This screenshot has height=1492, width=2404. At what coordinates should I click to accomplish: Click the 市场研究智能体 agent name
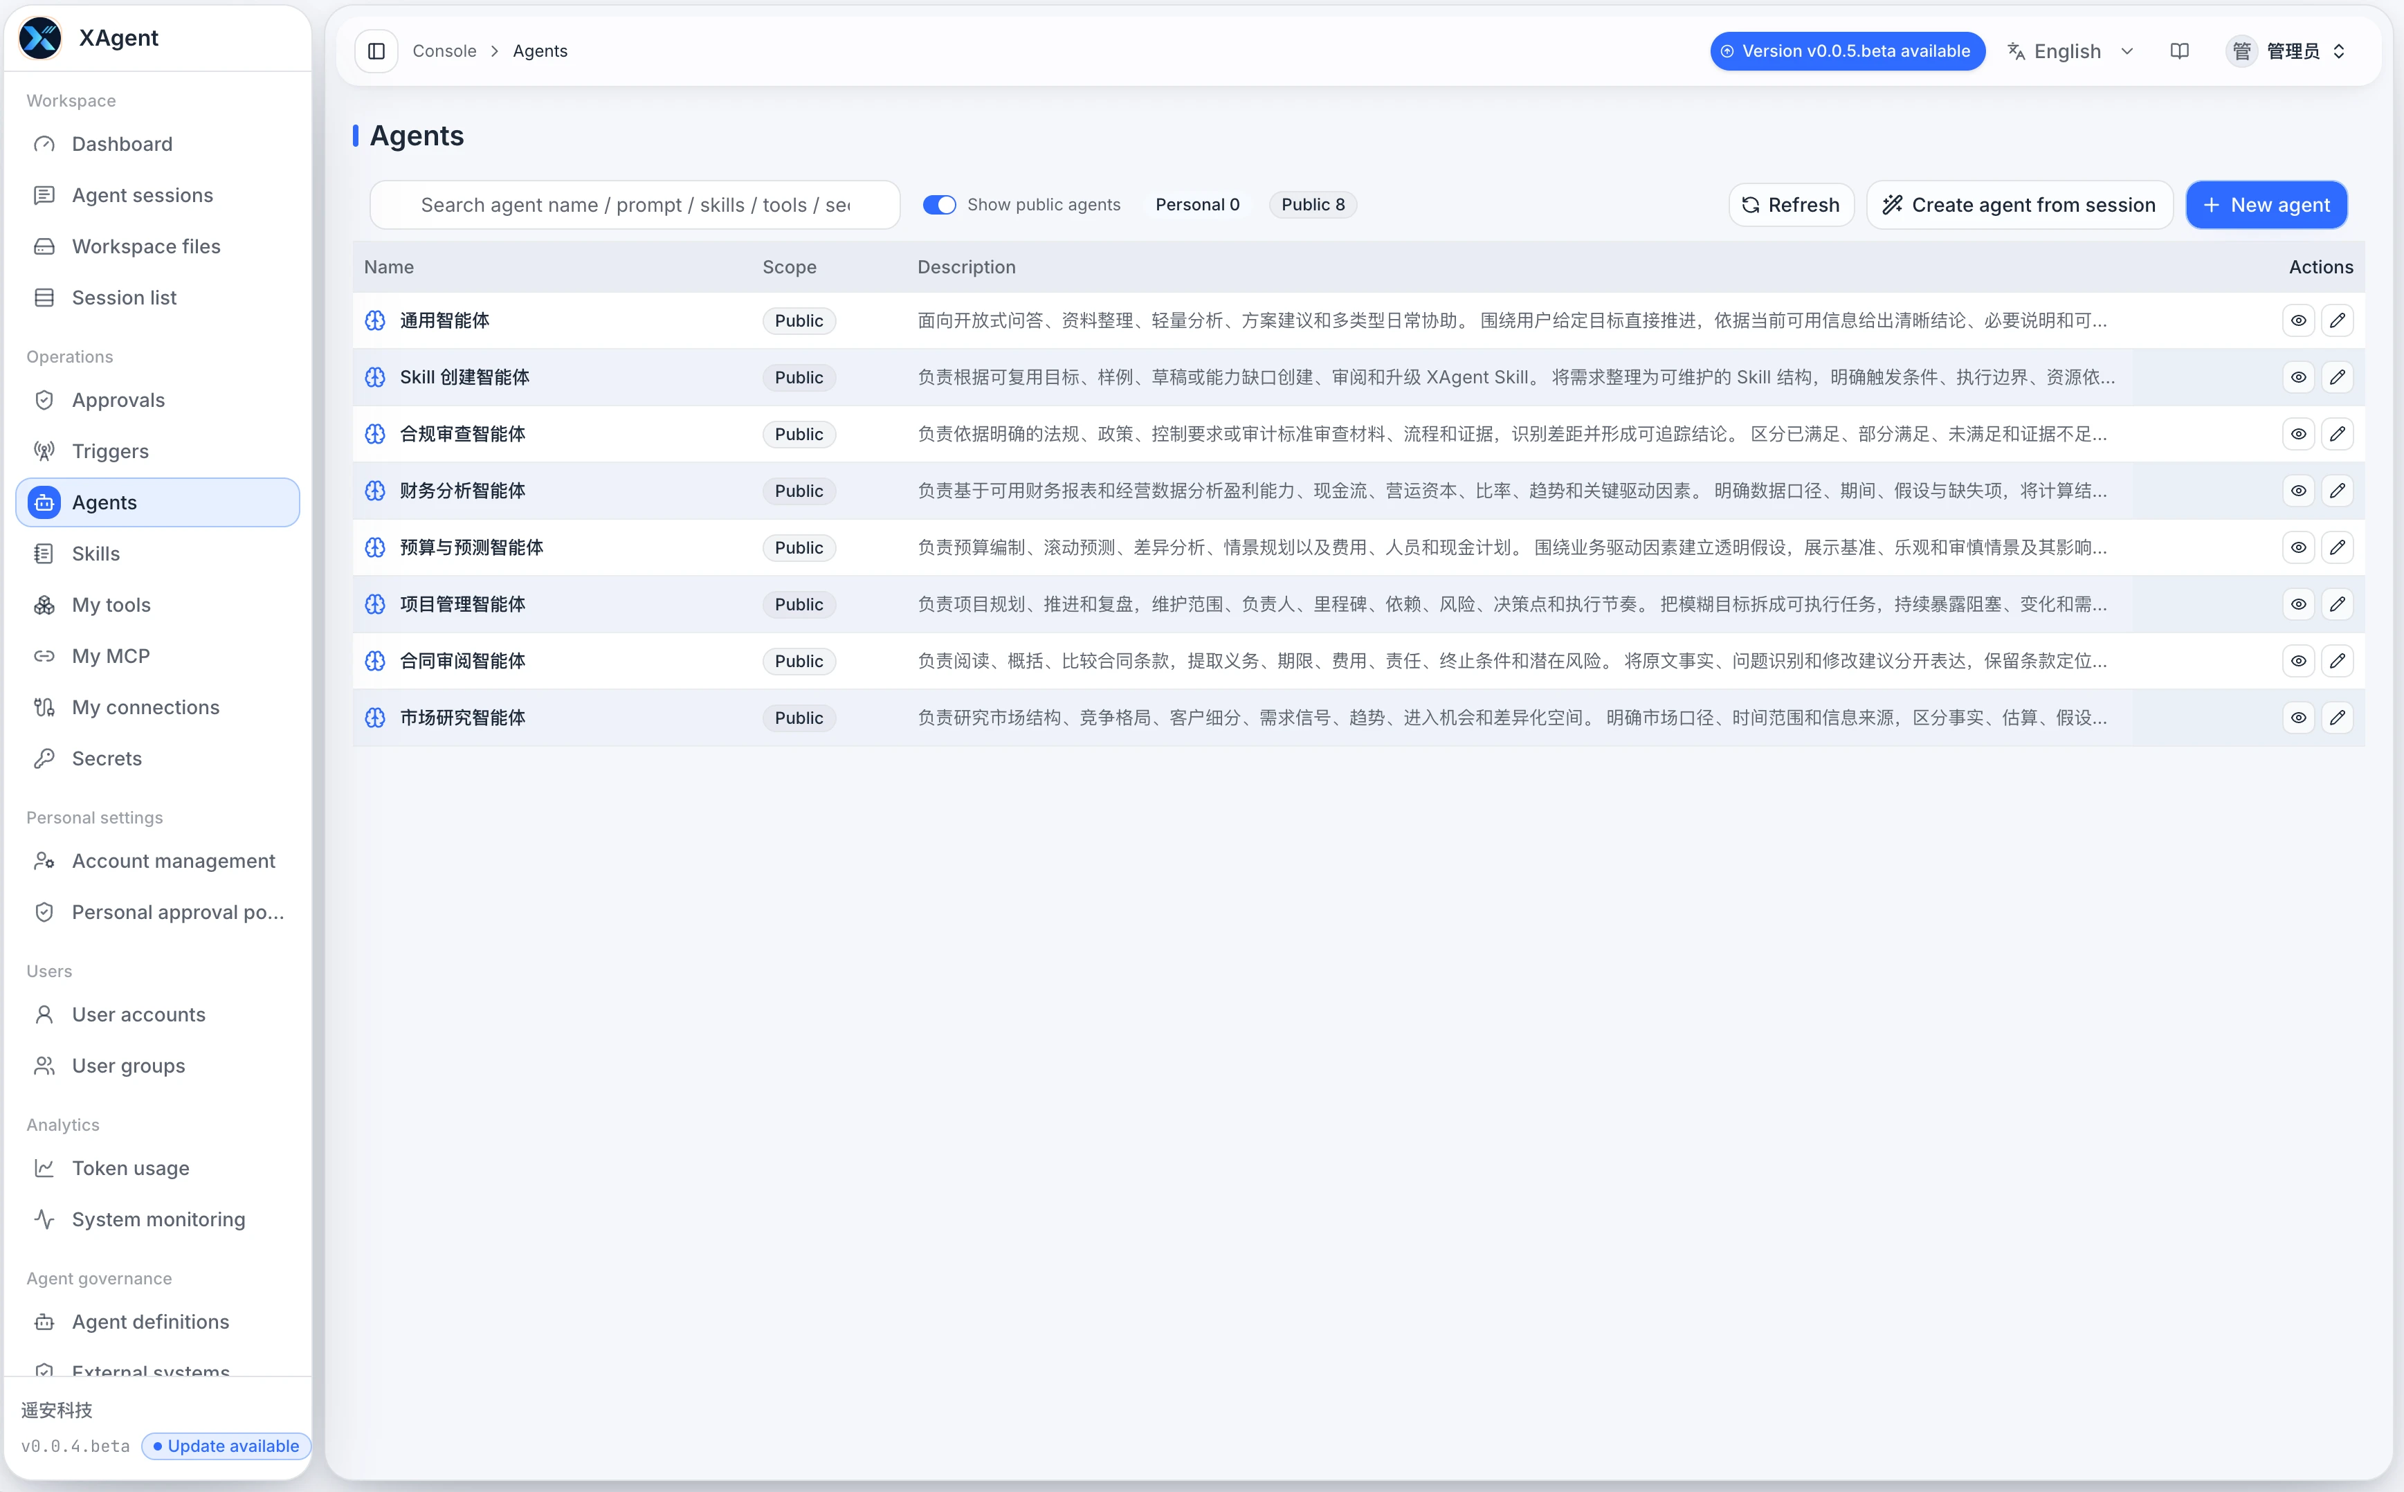click(x=463, y=718)
